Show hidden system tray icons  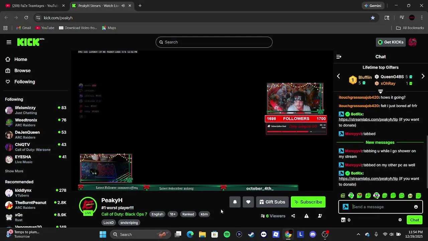click(358, 234)
